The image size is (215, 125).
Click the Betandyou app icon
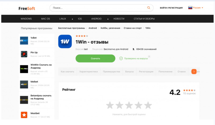[24, 100]
